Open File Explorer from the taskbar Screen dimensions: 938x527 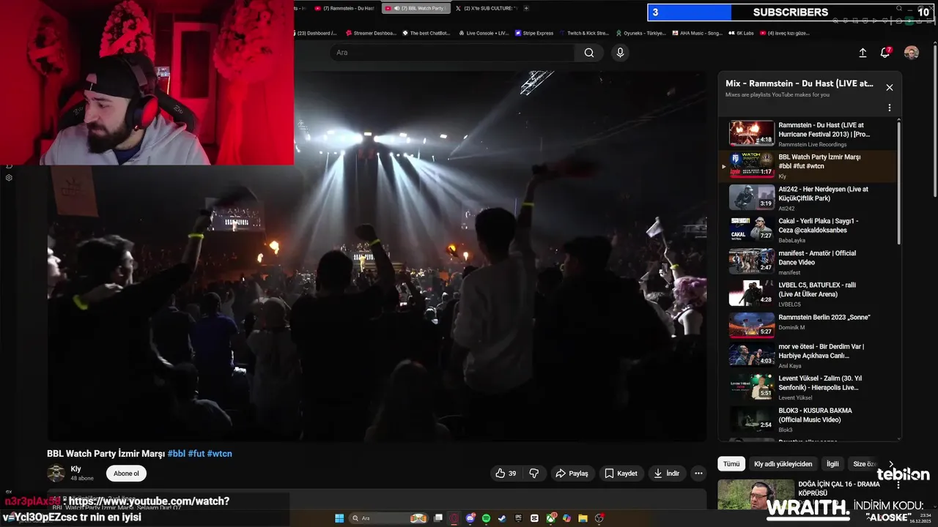(x=583, y=518)
